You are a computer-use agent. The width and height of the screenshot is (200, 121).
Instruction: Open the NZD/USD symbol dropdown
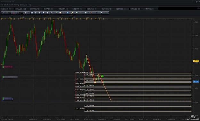point(6,13)
